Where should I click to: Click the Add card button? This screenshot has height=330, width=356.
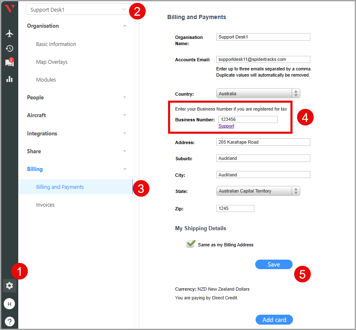(274, 320)
